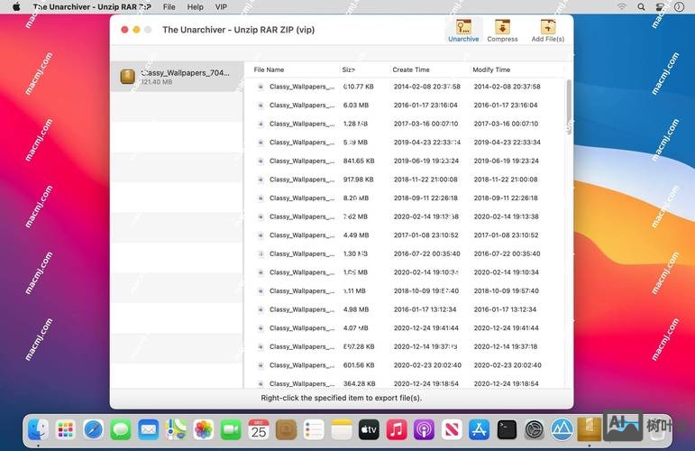The width and height of the screenshot is (695, 451).
Task: Select the file row sized 4.98 MB
Action: [x=406, y=309]
